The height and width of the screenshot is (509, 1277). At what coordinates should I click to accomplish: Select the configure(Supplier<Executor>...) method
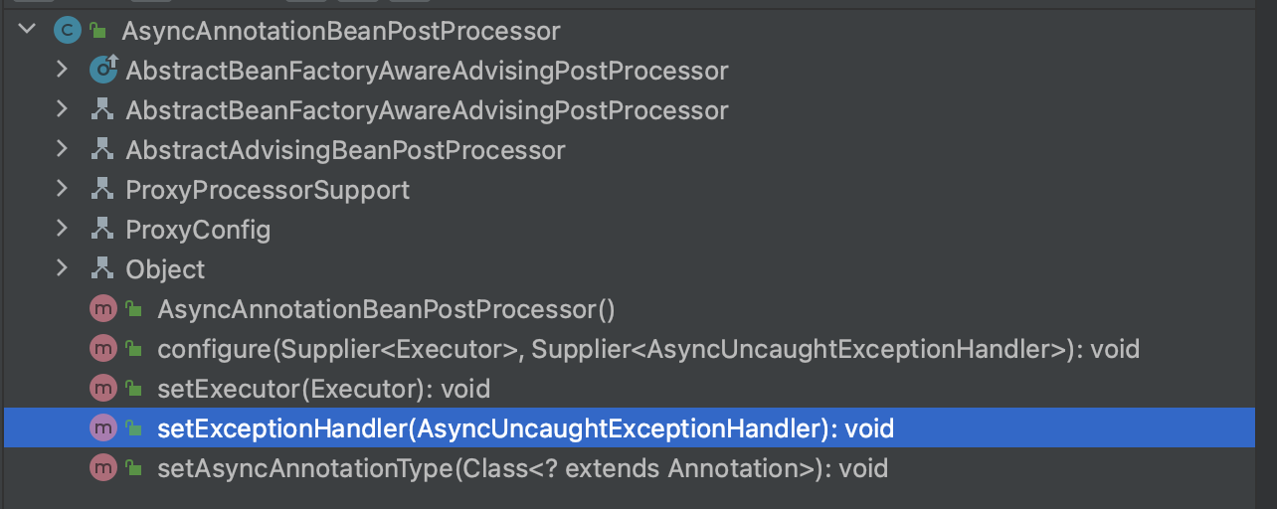click(x=646, y=349)
